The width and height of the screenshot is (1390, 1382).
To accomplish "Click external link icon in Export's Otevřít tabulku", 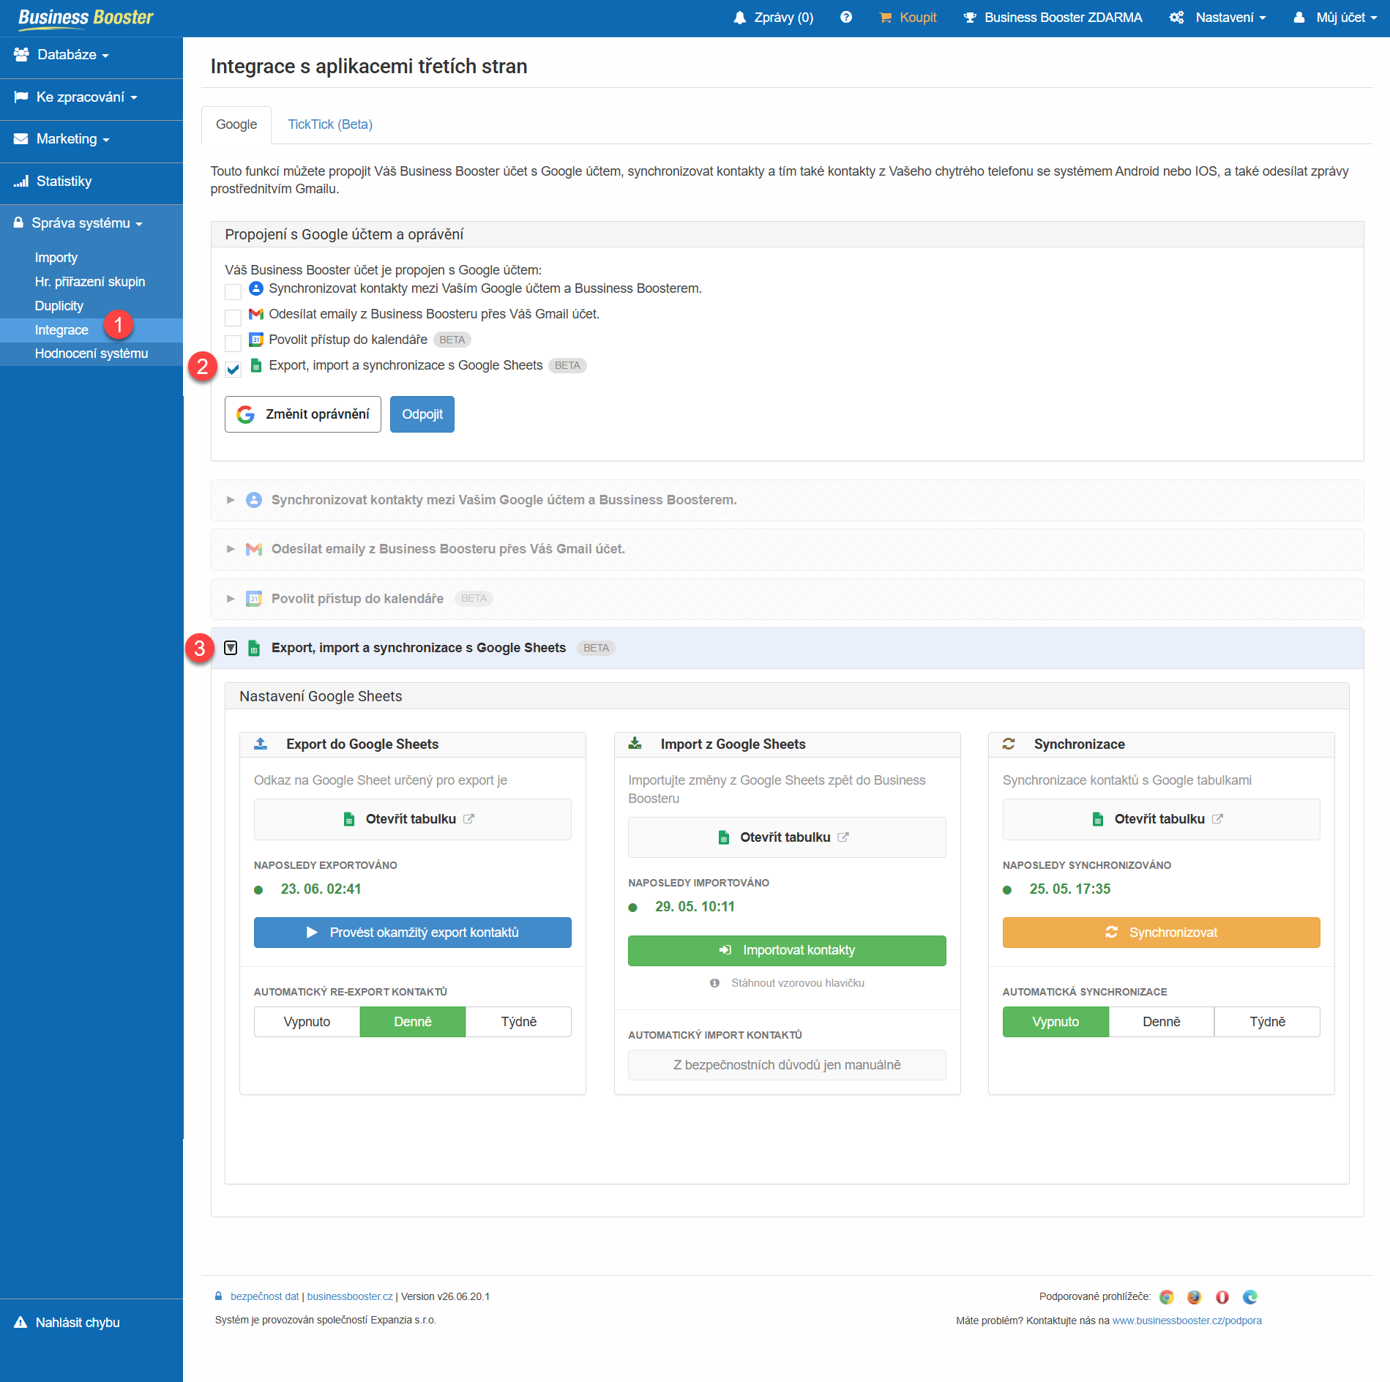I will 468,819.
